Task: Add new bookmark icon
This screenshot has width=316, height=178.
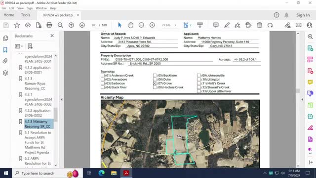Action: click(x=30, y=46)
